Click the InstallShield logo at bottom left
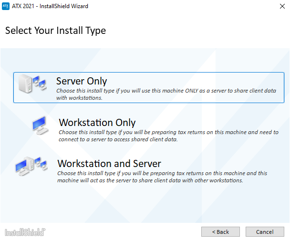This screenshot has width=290, height=241. tap(25, 232)
